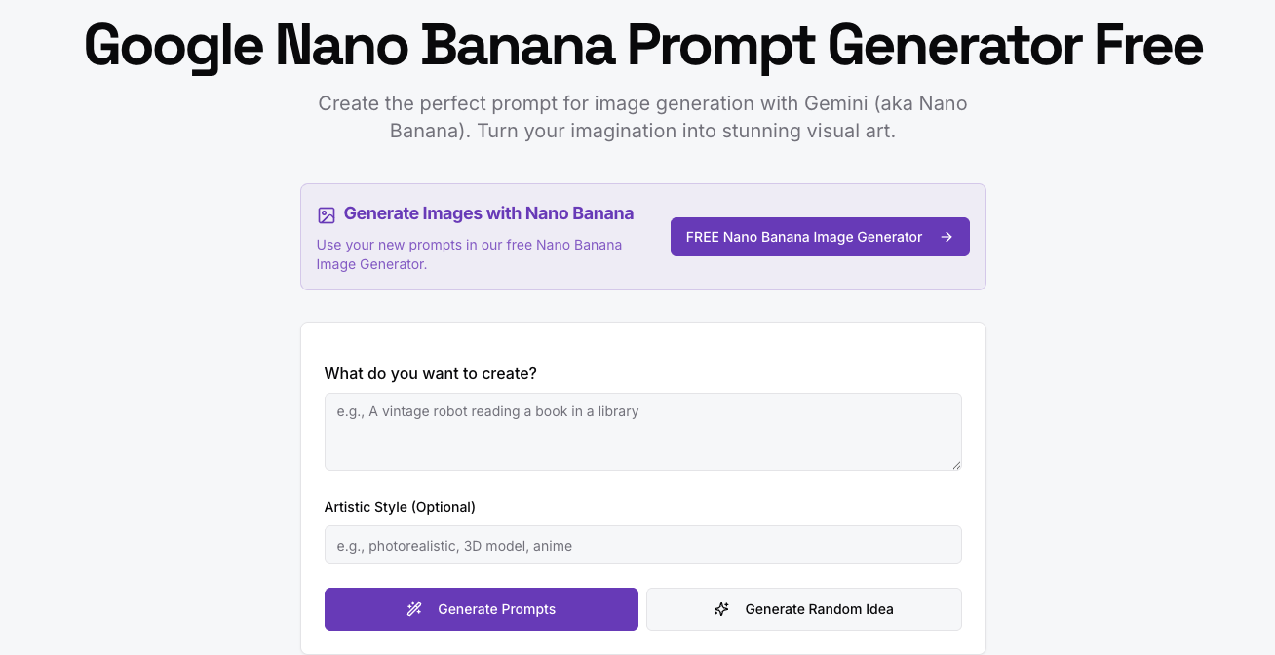The image size is (1275, 655).
Task: Click the 'Generate Images with Nano Banana' heading
Action: [488, 213]
